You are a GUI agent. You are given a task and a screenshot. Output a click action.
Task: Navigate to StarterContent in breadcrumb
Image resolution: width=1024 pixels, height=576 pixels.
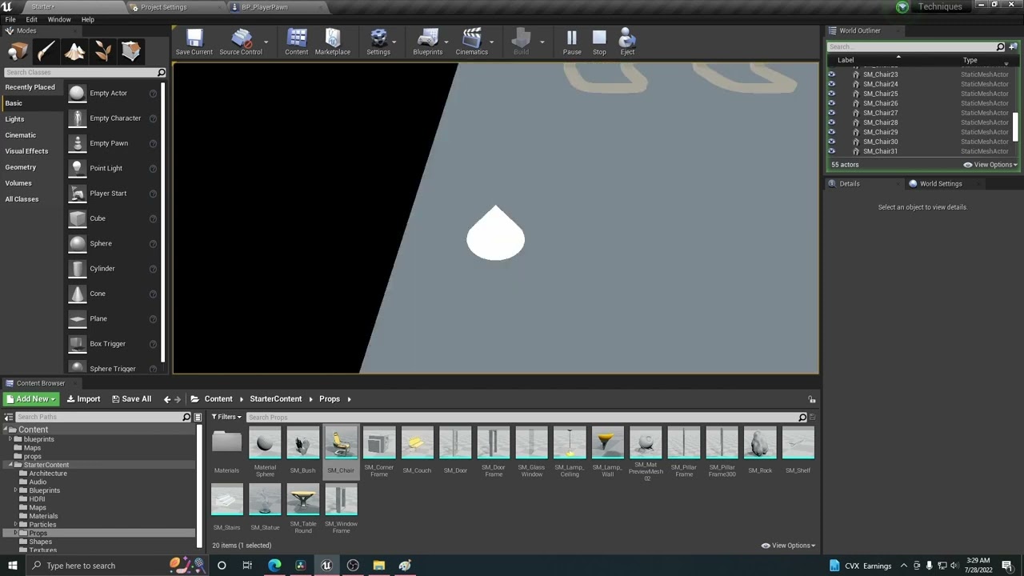coord(275,399)
